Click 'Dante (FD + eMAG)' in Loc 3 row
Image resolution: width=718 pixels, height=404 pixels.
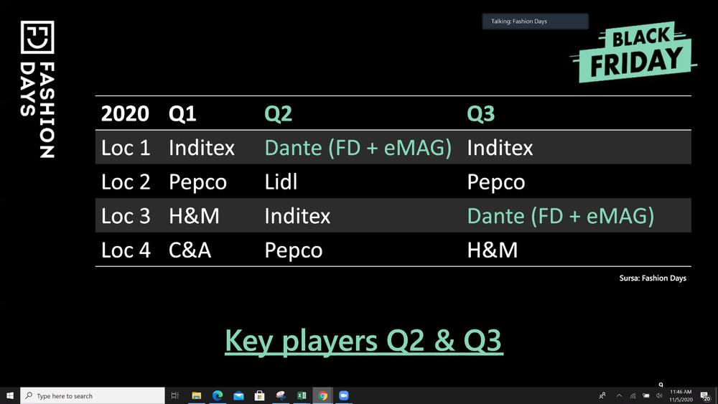[561, 216]
